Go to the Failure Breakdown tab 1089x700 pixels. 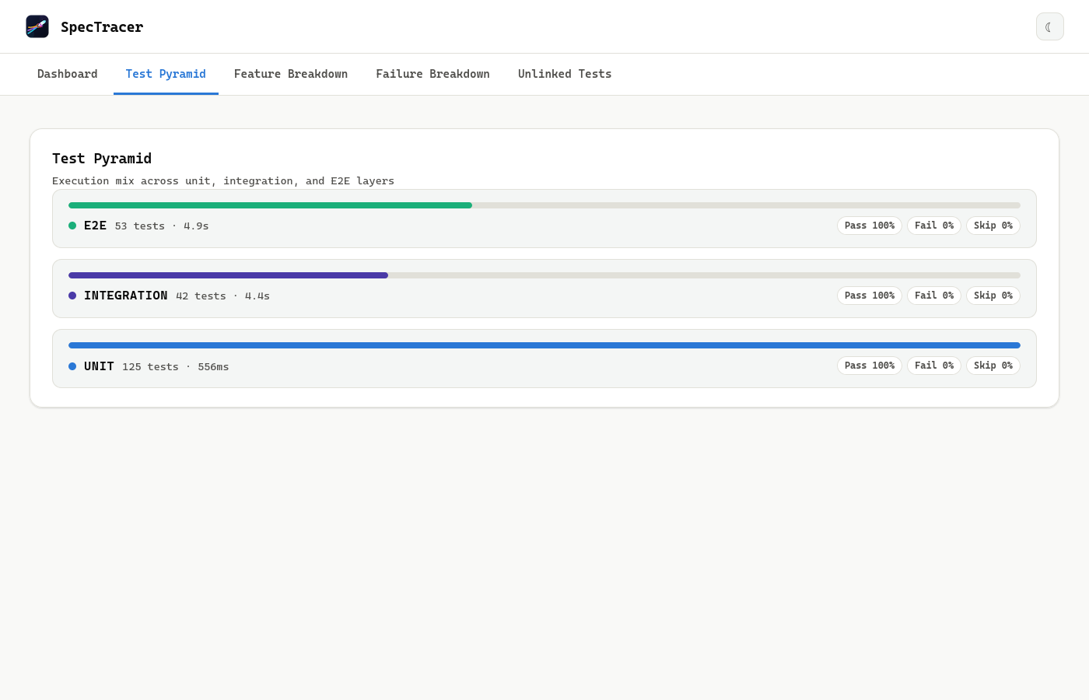tap(432, 74)
